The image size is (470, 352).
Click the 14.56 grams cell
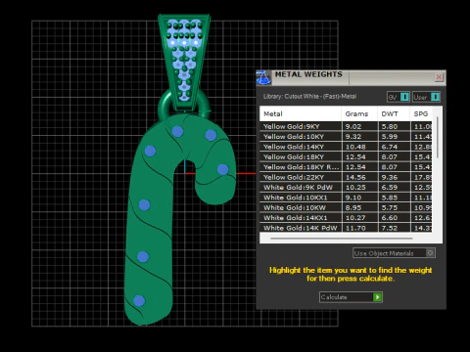pos(359,177)
